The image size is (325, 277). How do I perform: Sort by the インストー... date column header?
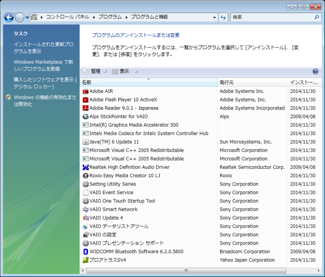[x=305, y=82]
